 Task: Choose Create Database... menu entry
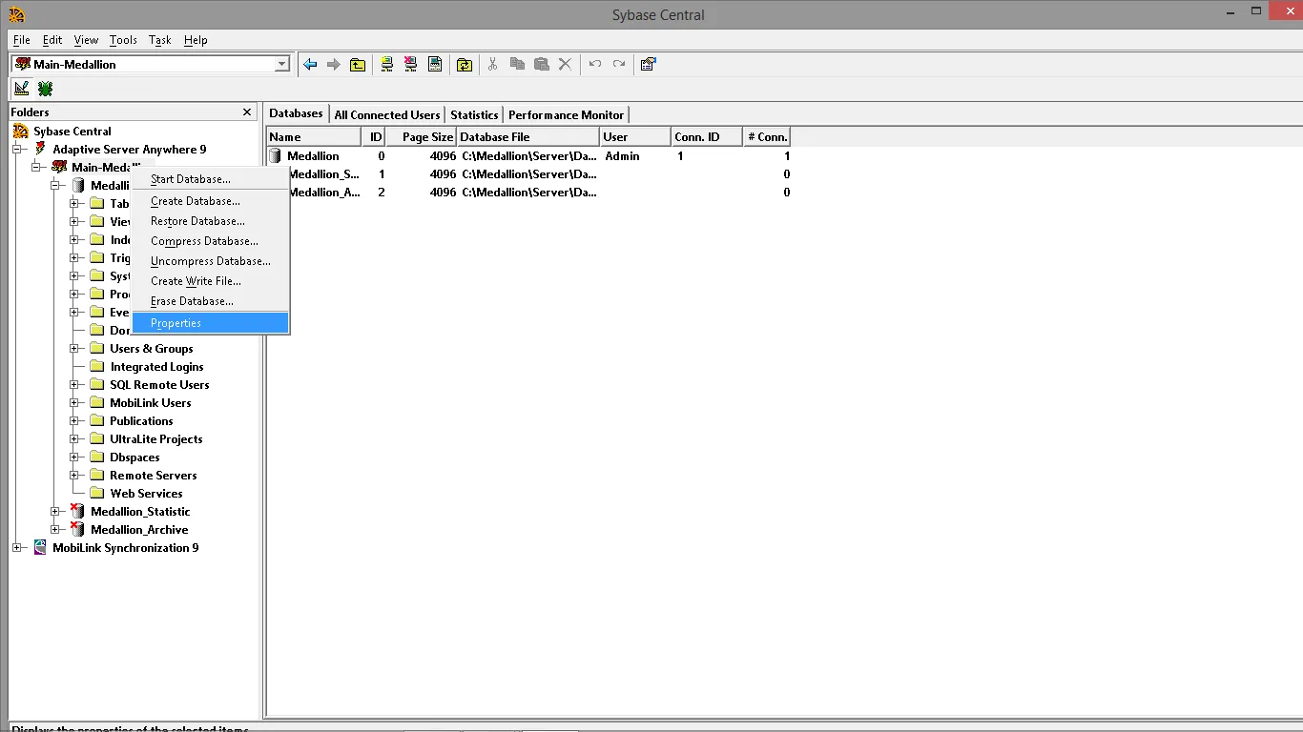[x=211, y=201]
